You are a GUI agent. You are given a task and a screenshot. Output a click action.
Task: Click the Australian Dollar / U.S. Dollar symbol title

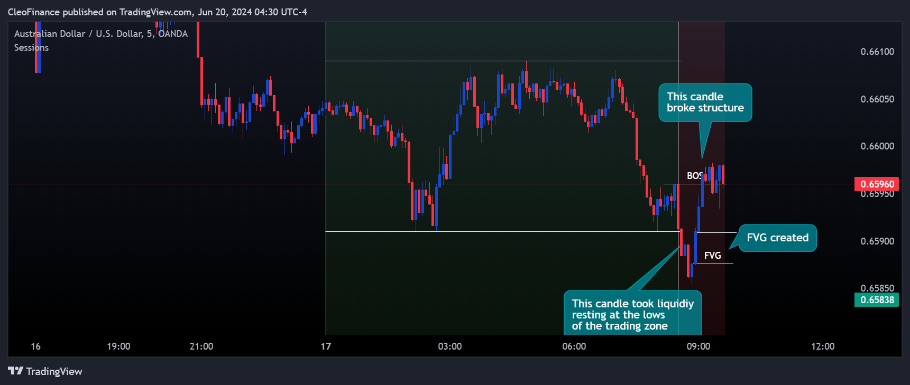click(x=100, y=34)
